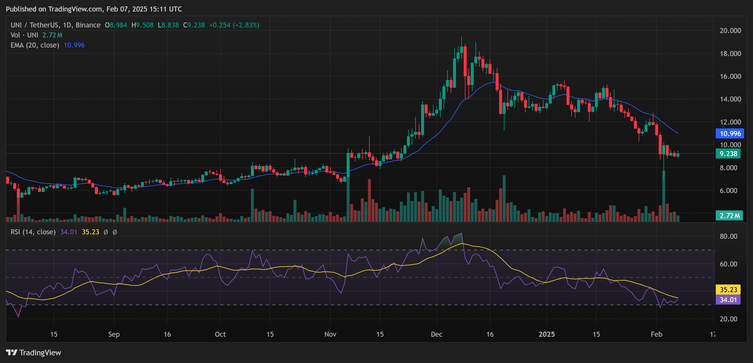Viewport: 753px width, 363px height.
Task: Toggle the RSI (14, close) indicator legend
Action: (x=33, y=232)
